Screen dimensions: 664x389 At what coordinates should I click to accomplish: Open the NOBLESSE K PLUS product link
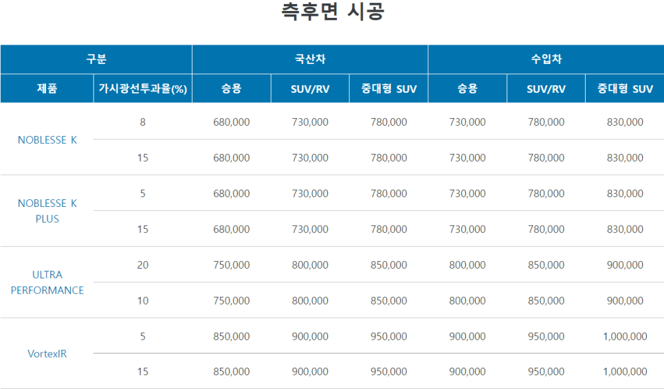[x=47, y=211]
